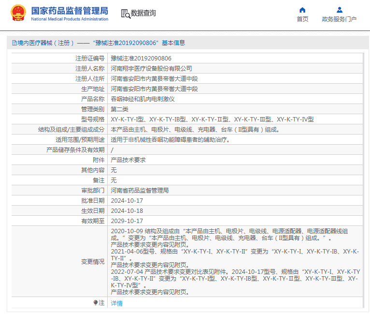Open the 详情 link
The width and height of the screenshot is (370, 314).
(116, 303)
